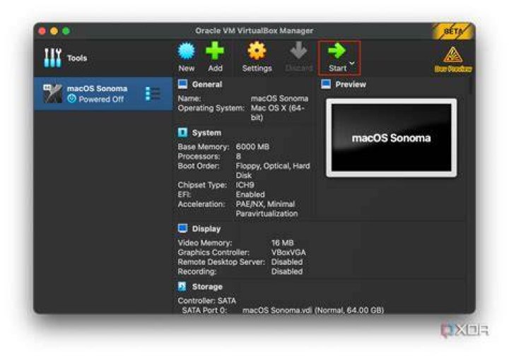
Task: Click the Video Memory value 16 MB
Action: [282, 243]
